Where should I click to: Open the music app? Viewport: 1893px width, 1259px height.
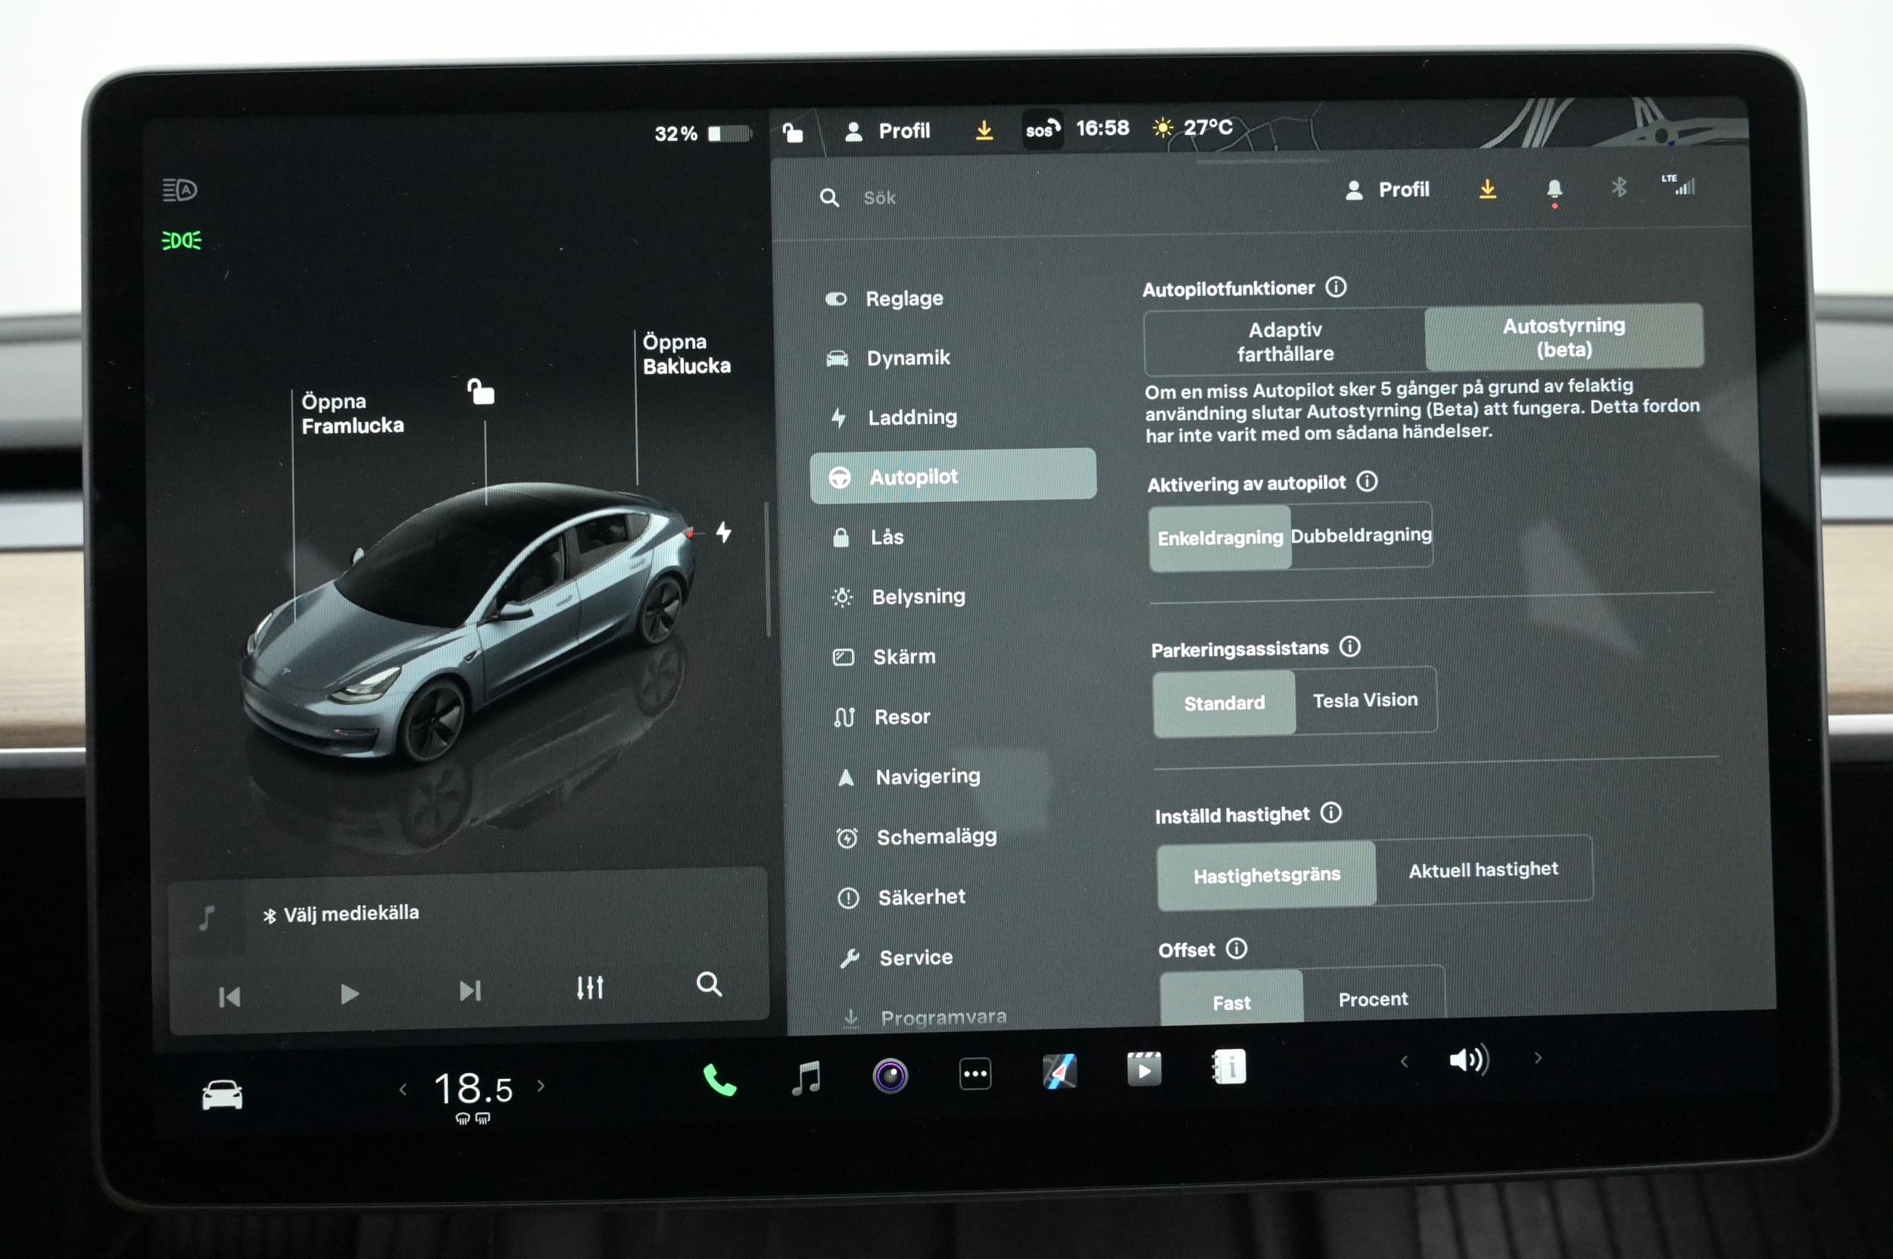click(806, 1077)
